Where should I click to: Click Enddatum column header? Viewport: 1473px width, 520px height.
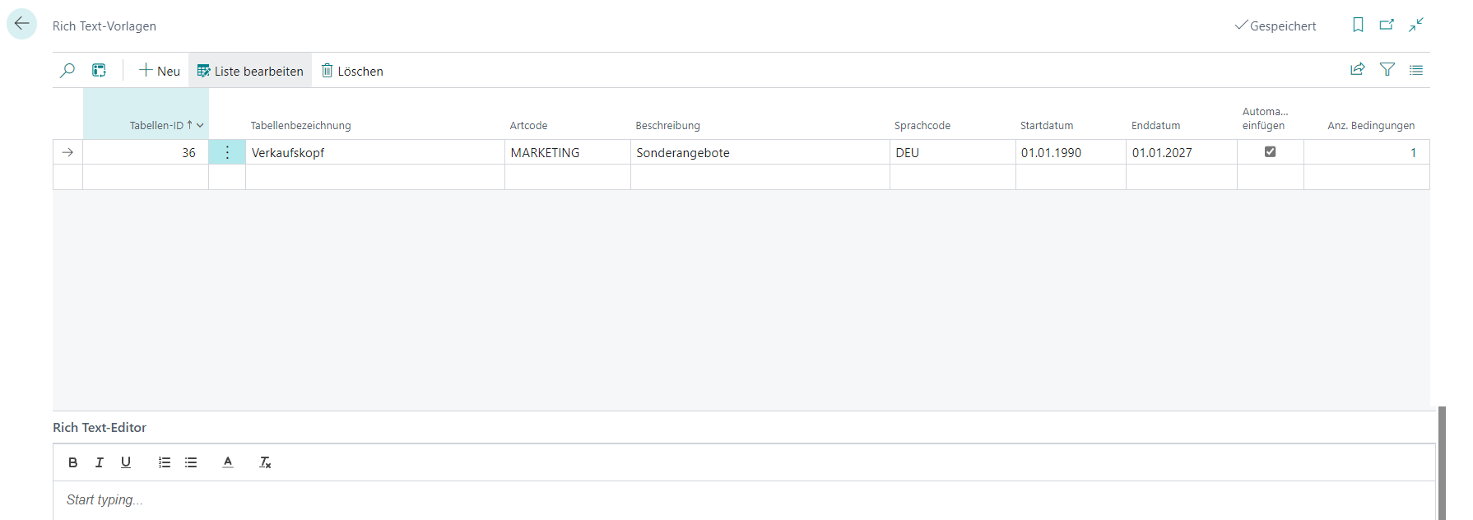pyautogui.click(x=1155, y=126)
